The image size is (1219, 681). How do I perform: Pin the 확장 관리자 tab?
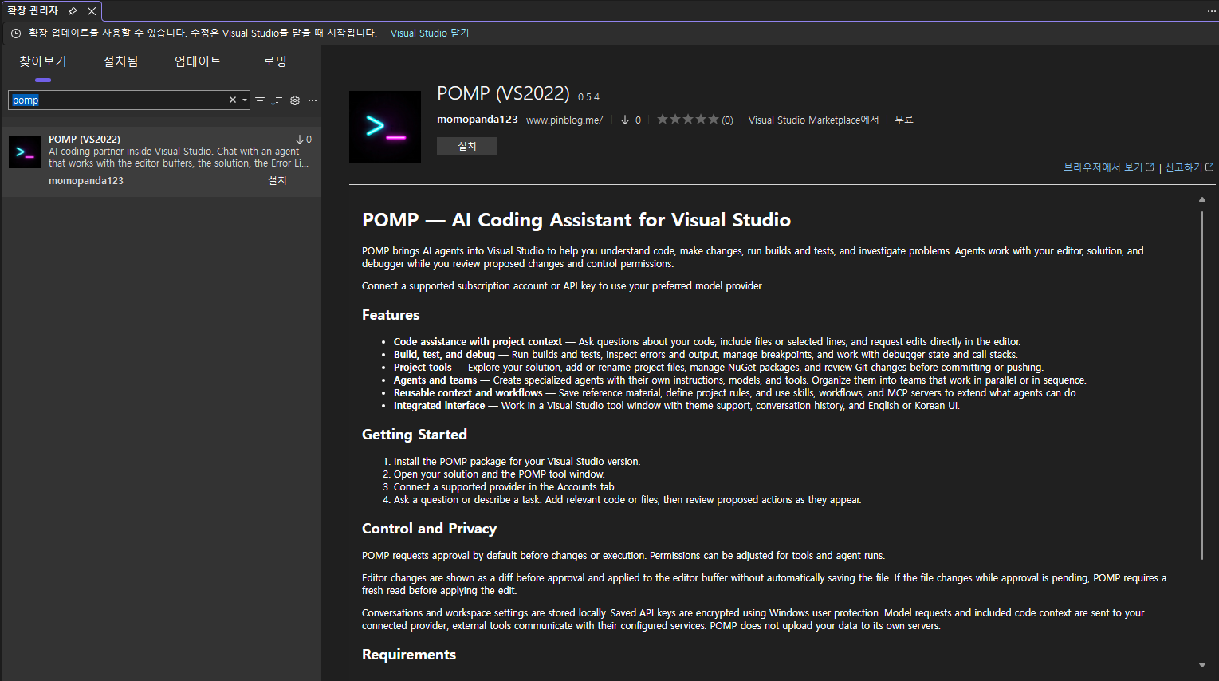tap(73, 11)
